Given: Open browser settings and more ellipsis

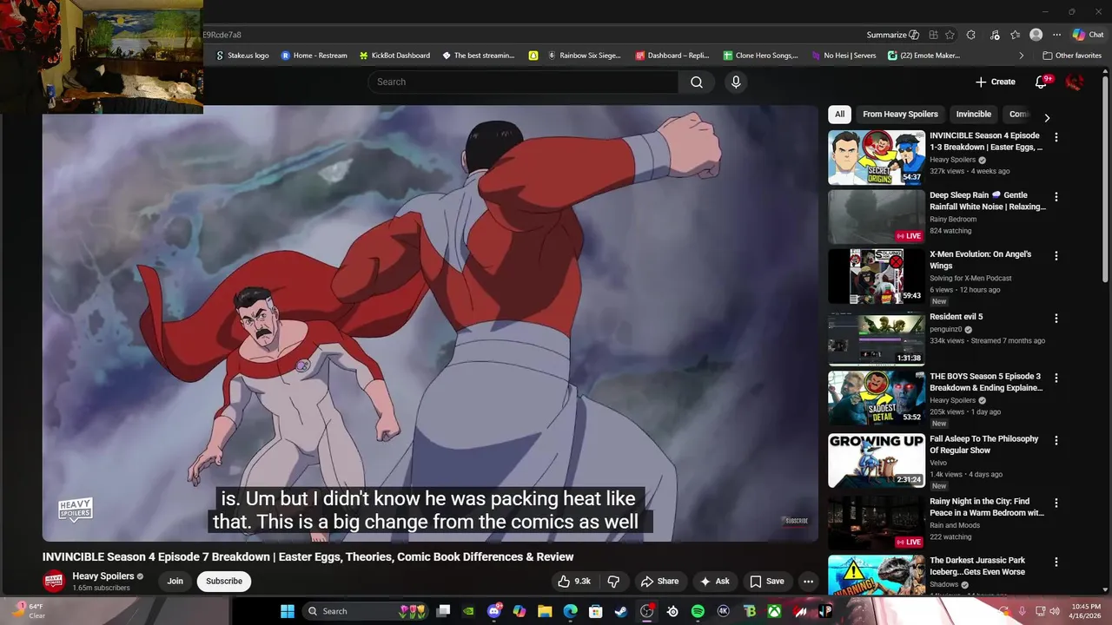Looking at the screenshot, I should (1056, 35).
